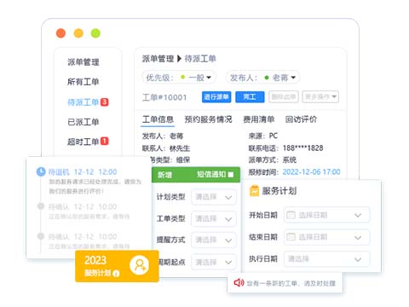The width and height of the screenshot is (409, 307).
Task: Select 已派工单 in the sidebar
Action: [x=84, y=122]
